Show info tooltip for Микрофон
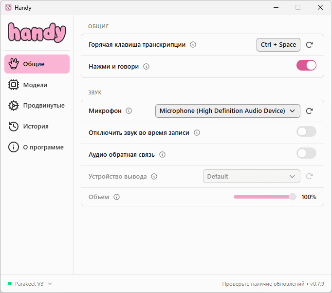The image size is (332, 293). [x=129, y=110]
